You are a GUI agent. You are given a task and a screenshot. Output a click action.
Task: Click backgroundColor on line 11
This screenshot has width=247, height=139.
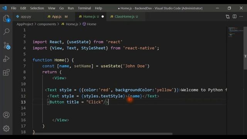pos(134,90)
